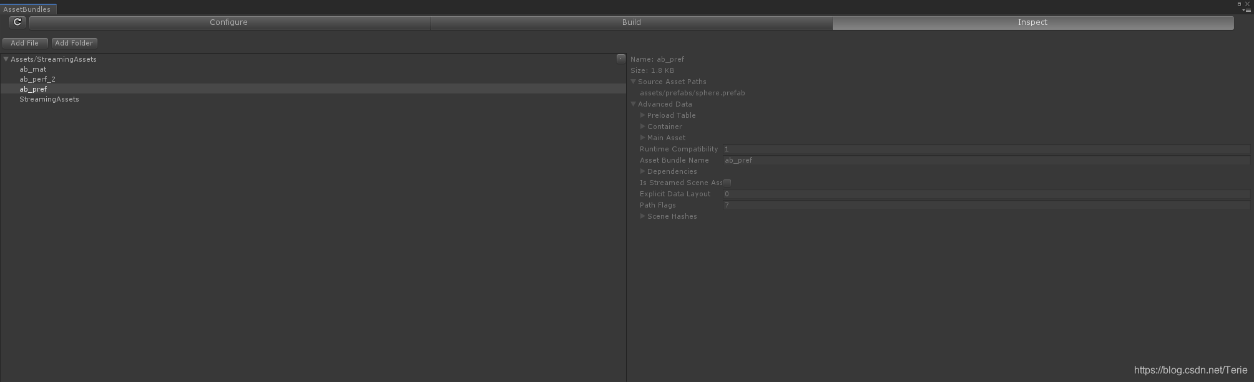Collapse the Advanced Data section

click(633, 104)
